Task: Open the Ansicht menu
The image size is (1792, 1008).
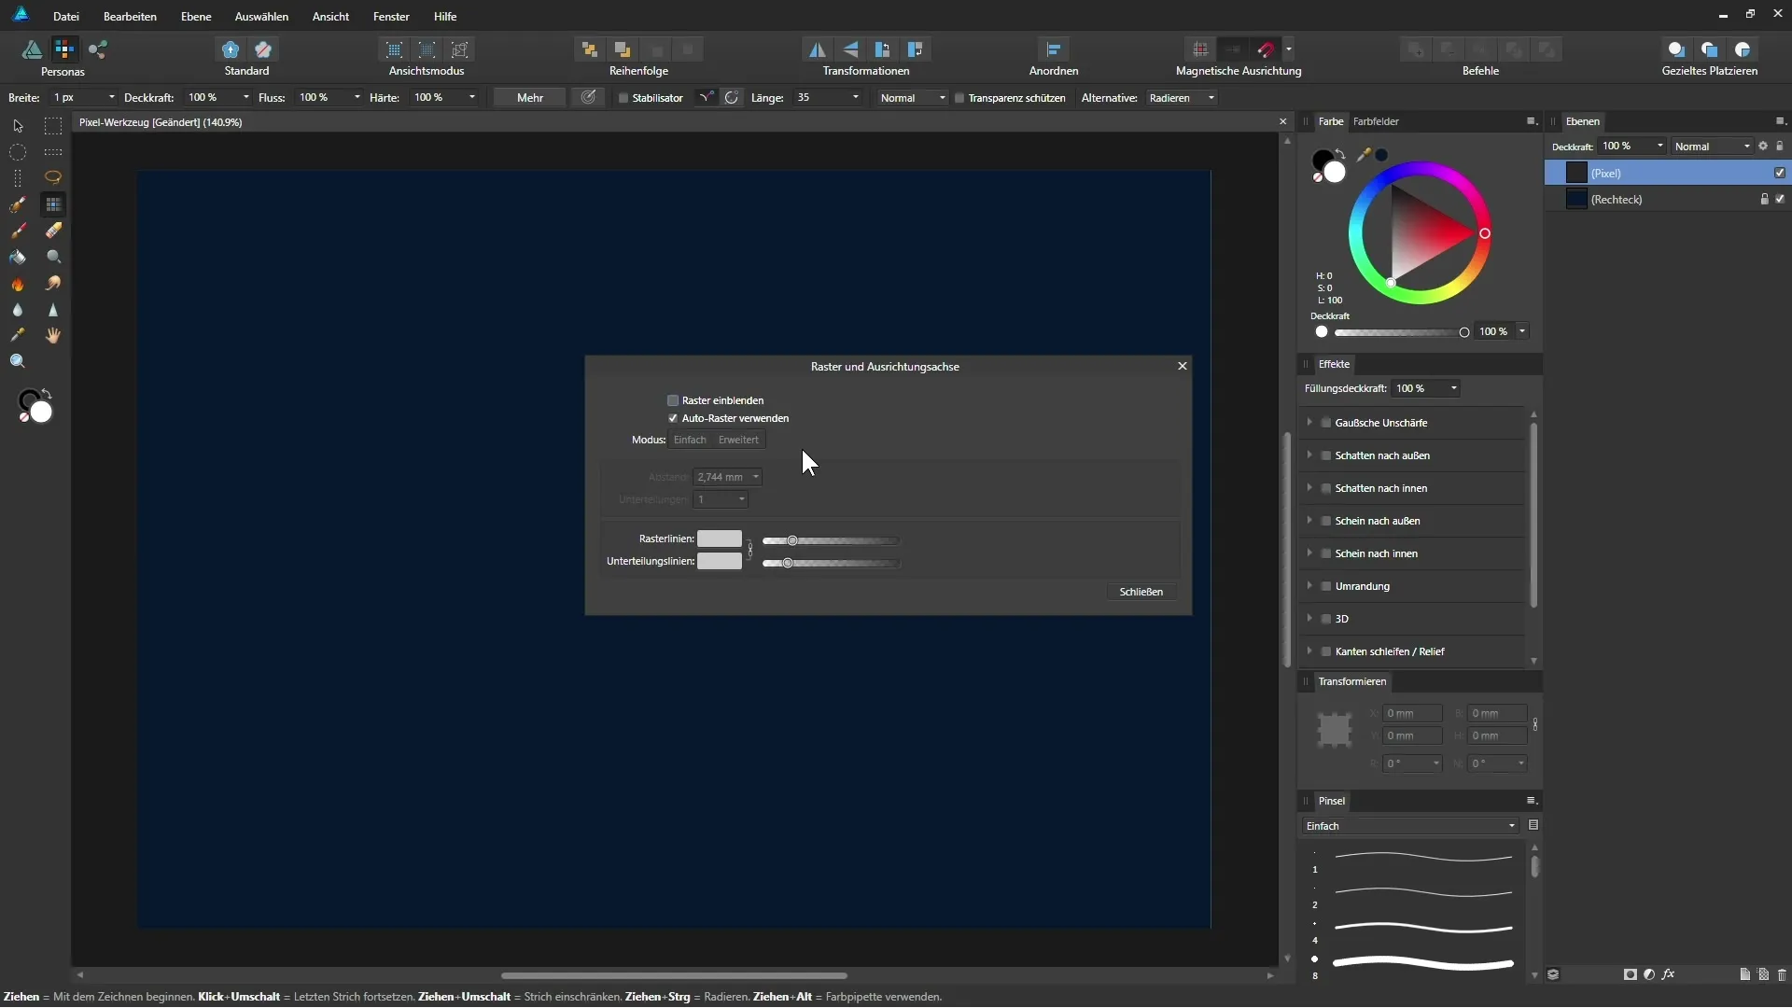Action: click(330, 16)
